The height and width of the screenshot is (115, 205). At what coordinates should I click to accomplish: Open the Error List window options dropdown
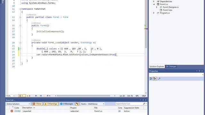[x=140, y=100]
